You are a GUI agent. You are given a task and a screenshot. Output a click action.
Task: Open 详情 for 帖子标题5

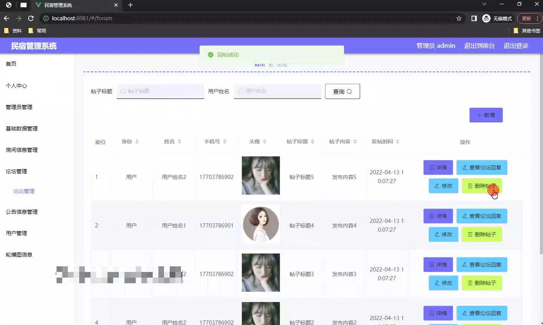(438, 167)
